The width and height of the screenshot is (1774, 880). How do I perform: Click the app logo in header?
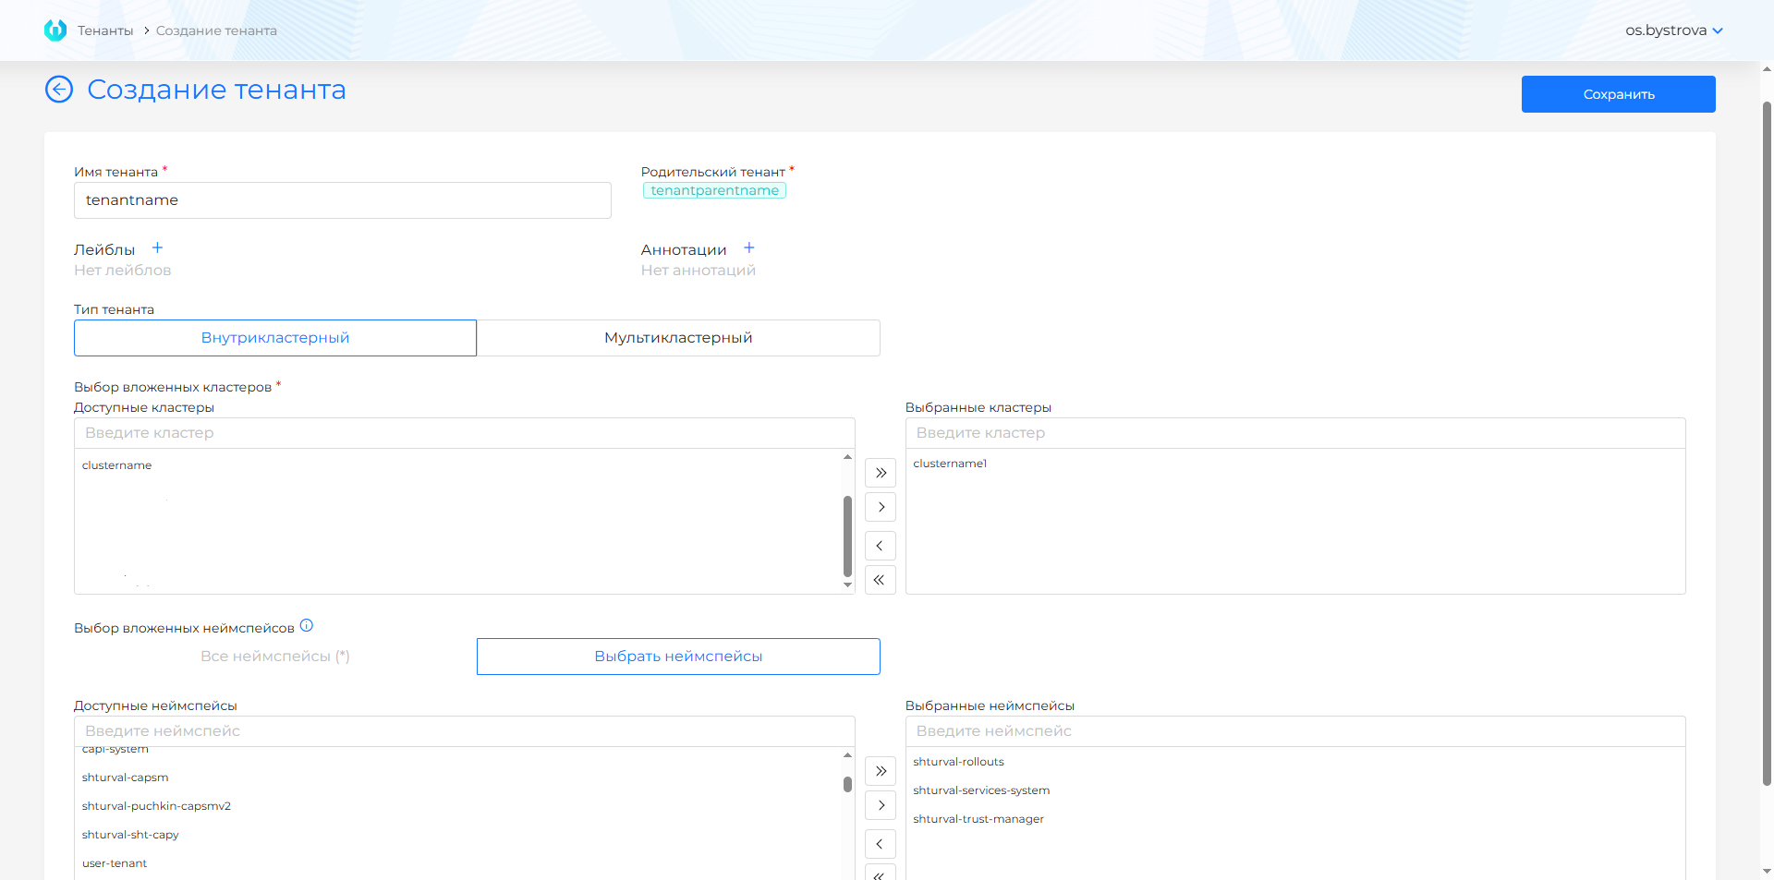tap(55, 30)
